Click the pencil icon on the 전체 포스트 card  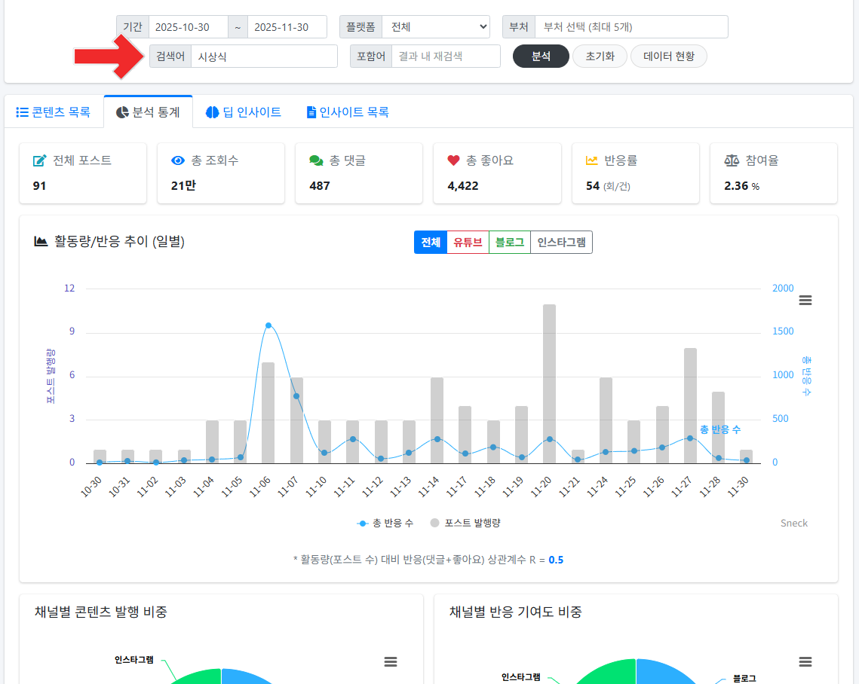pos(39,159)
